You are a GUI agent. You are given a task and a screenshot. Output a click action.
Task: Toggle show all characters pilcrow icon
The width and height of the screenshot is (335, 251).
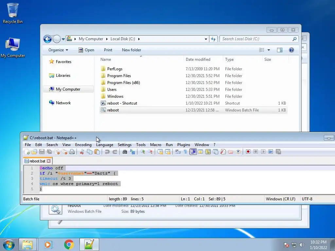pyautogui.click(x=185, y=152)
